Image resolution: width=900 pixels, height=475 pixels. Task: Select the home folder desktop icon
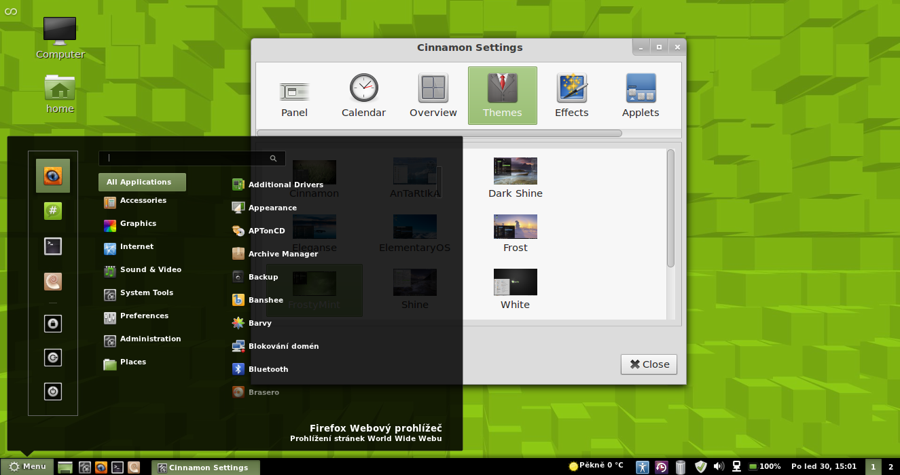click(60, 94)
